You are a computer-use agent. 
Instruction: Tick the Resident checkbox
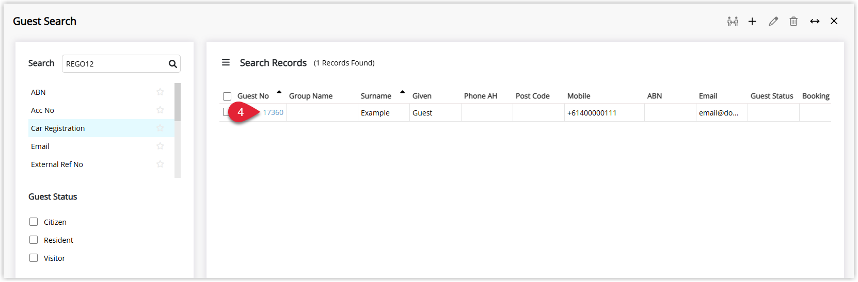click(x=34, y=240)
